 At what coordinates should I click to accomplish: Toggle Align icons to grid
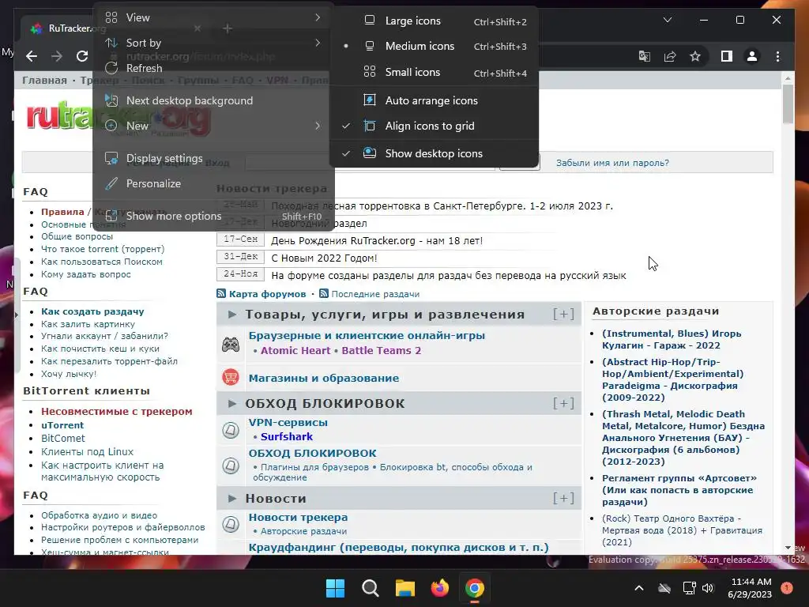435,126
